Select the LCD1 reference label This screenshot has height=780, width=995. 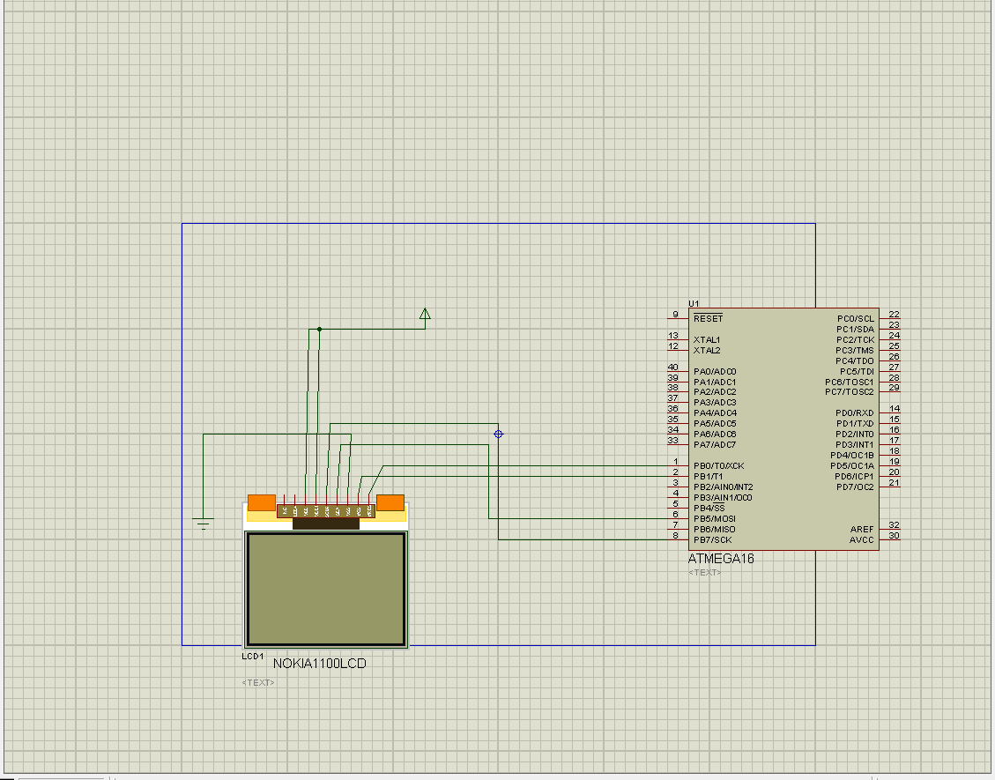(x=253, y=657)
